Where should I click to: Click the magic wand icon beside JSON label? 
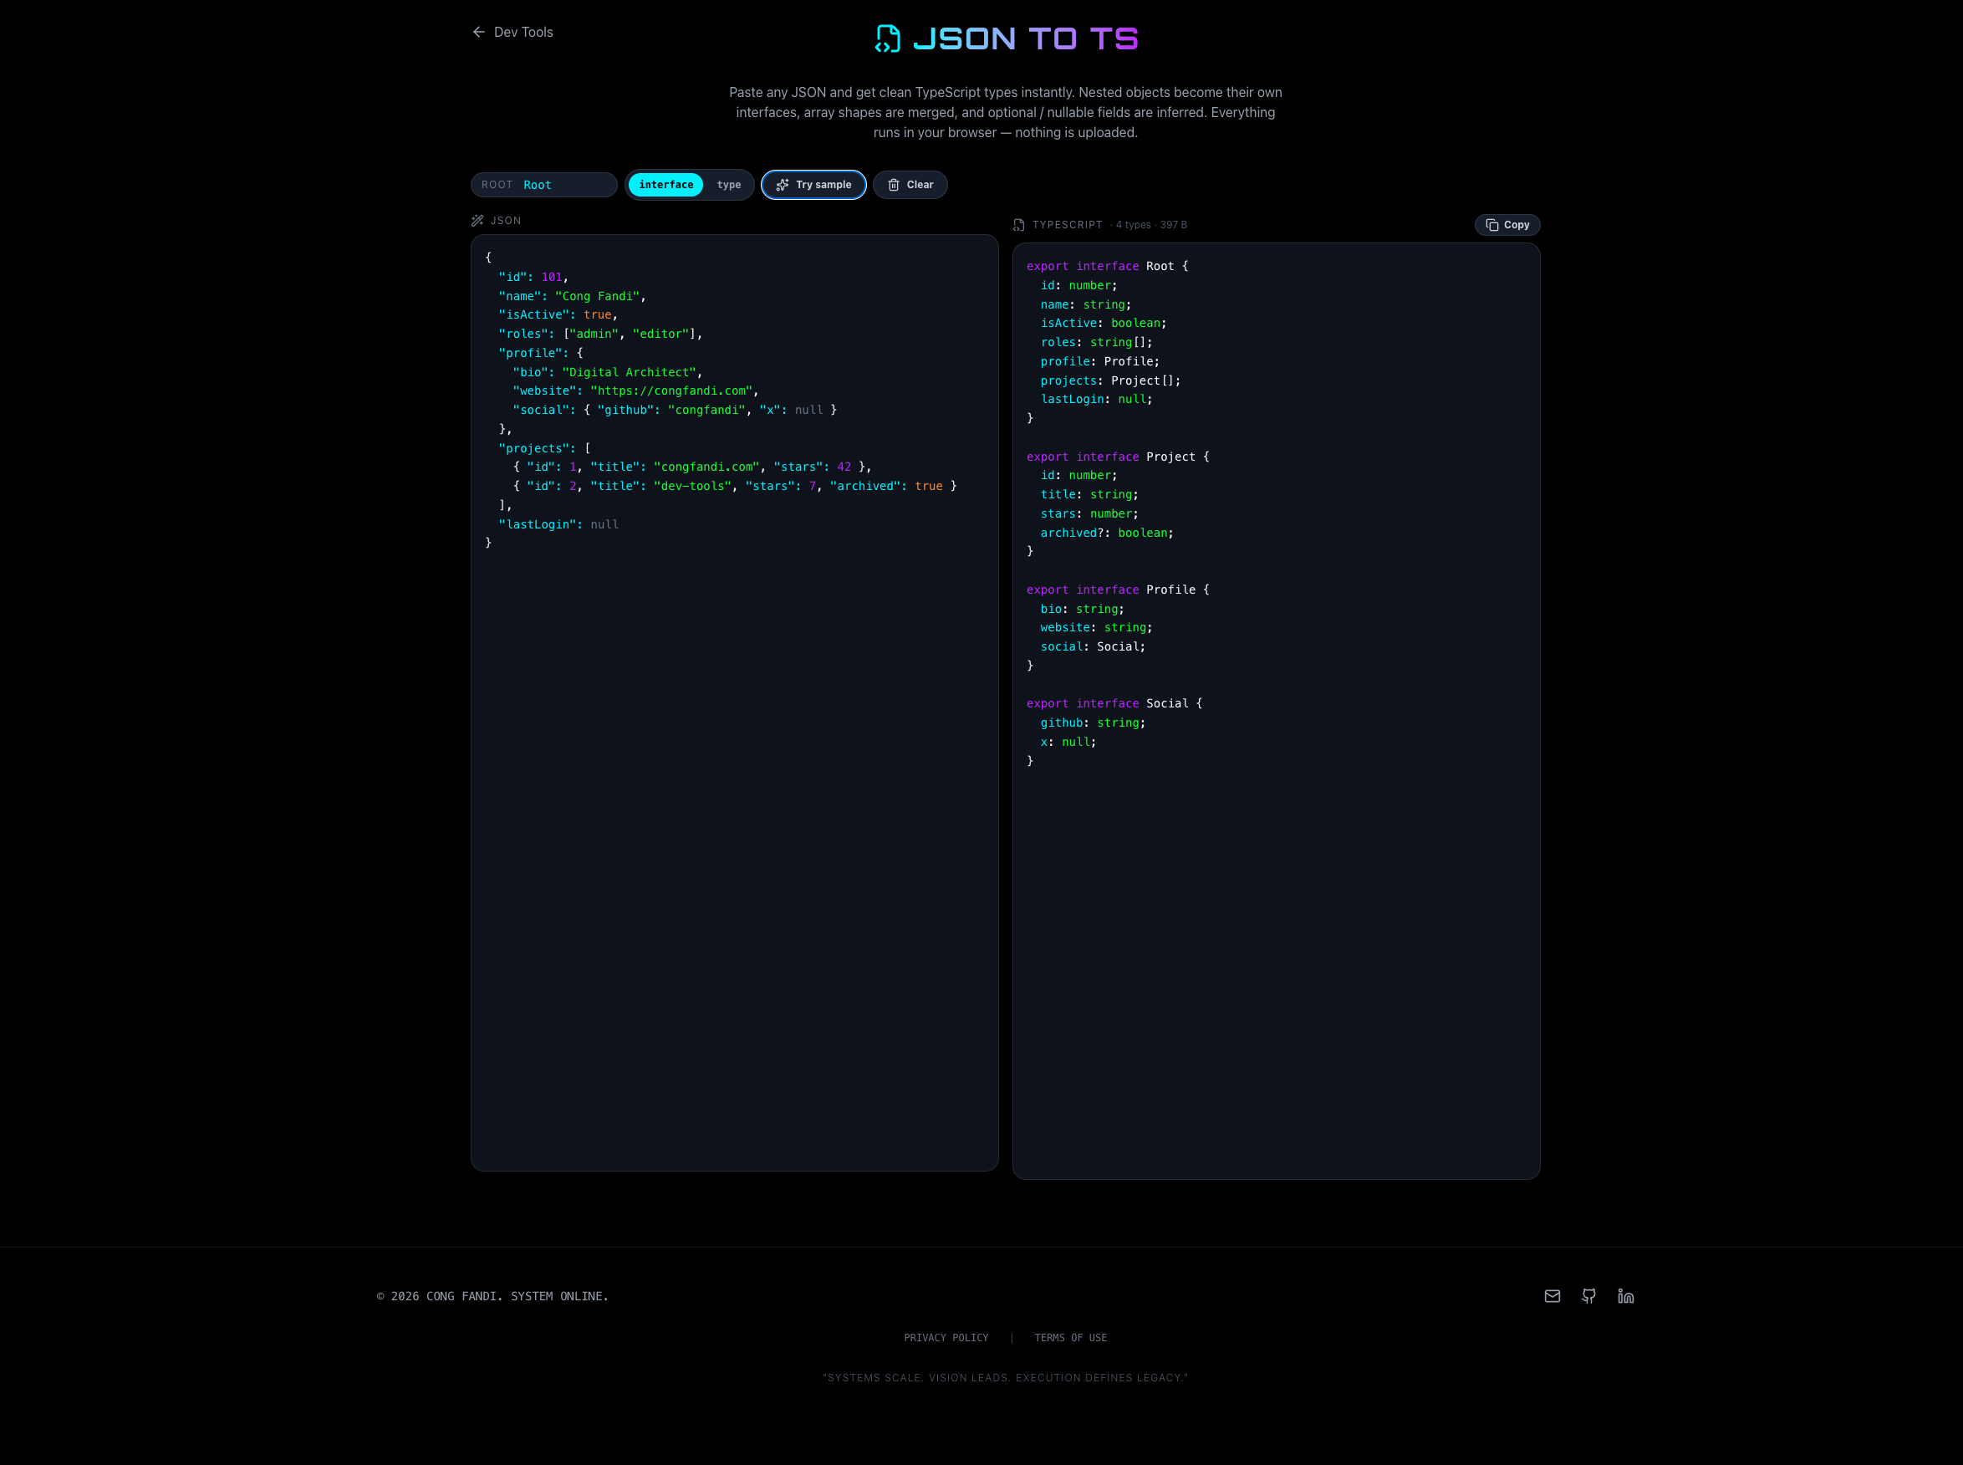pyautogui.click(x=477, y=220)
